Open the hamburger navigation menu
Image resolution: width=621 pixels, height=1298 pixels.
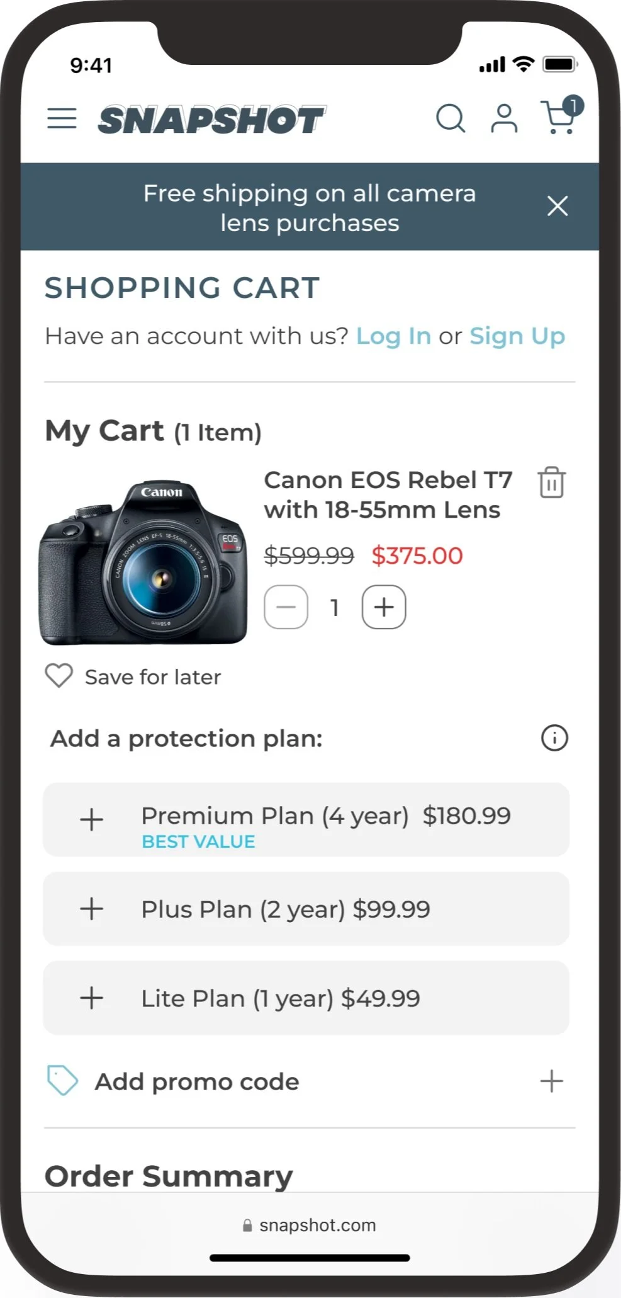62,118
